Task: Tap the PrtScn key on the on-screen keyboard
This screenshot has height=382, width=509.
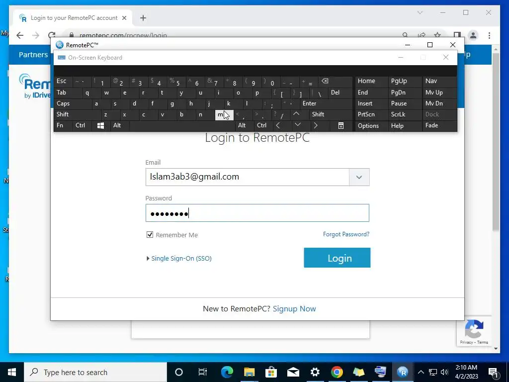Action: click(371, 114)
